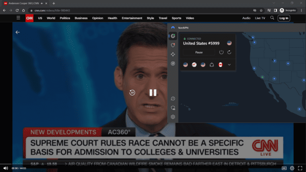Open video player settings gear
The width and height of the screenshot is (306, 172).
click(x=292, y=168)
